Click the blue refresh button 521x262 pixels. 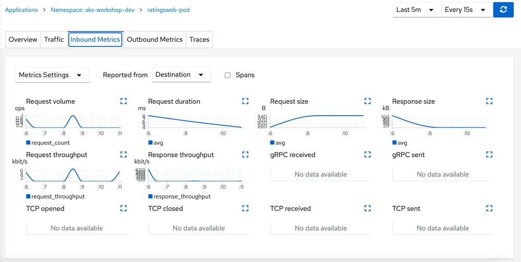point(503,10)
